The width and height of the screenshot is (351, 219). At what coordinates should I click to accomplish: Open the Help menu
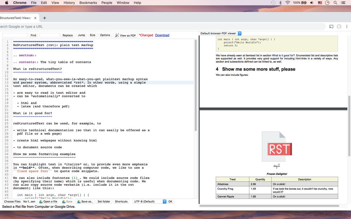point(137,3)
